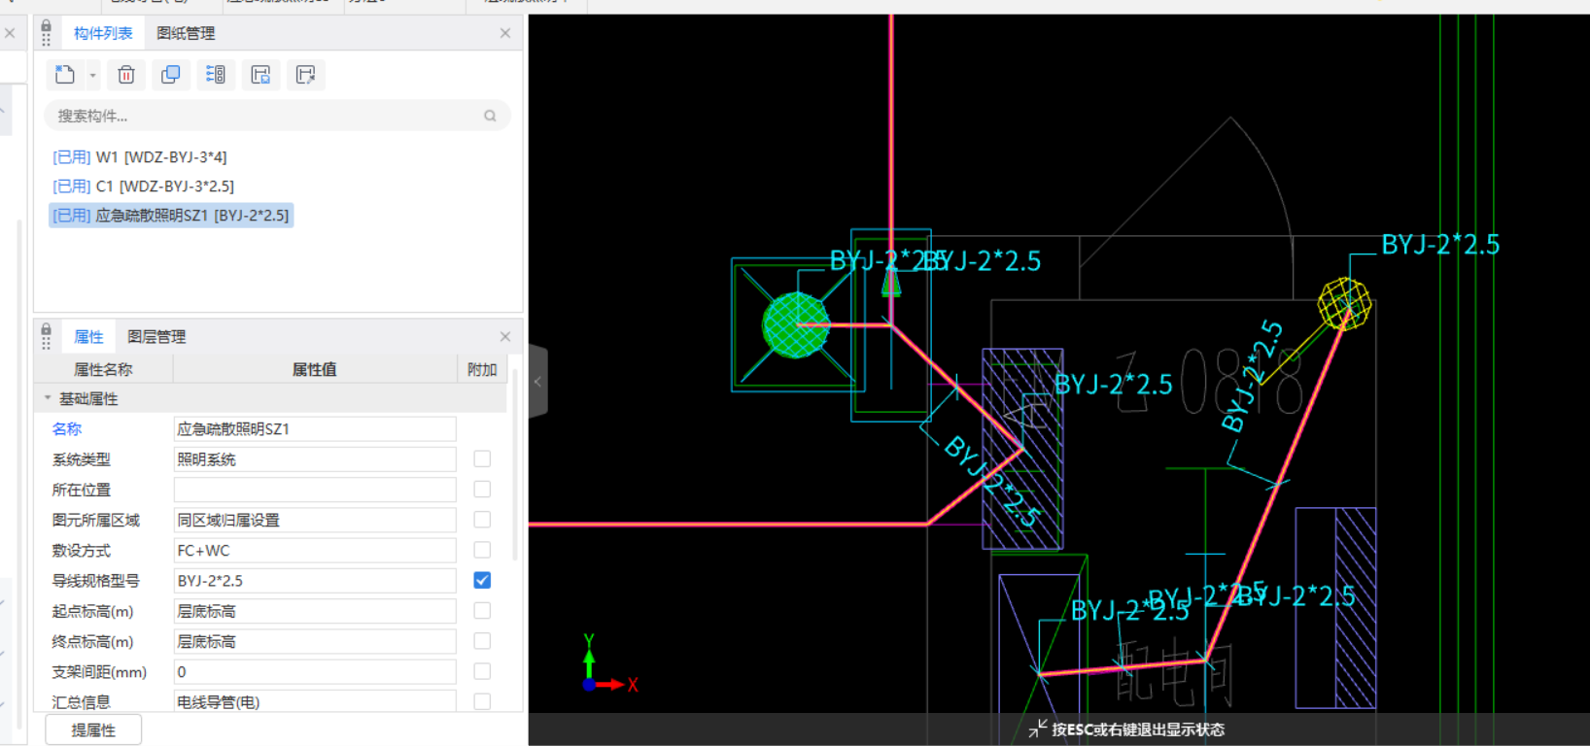This screenshot has height=746, width=1590.
Task: Check the 汇总信息 附加 checkbox
Action: click(482, 701)
